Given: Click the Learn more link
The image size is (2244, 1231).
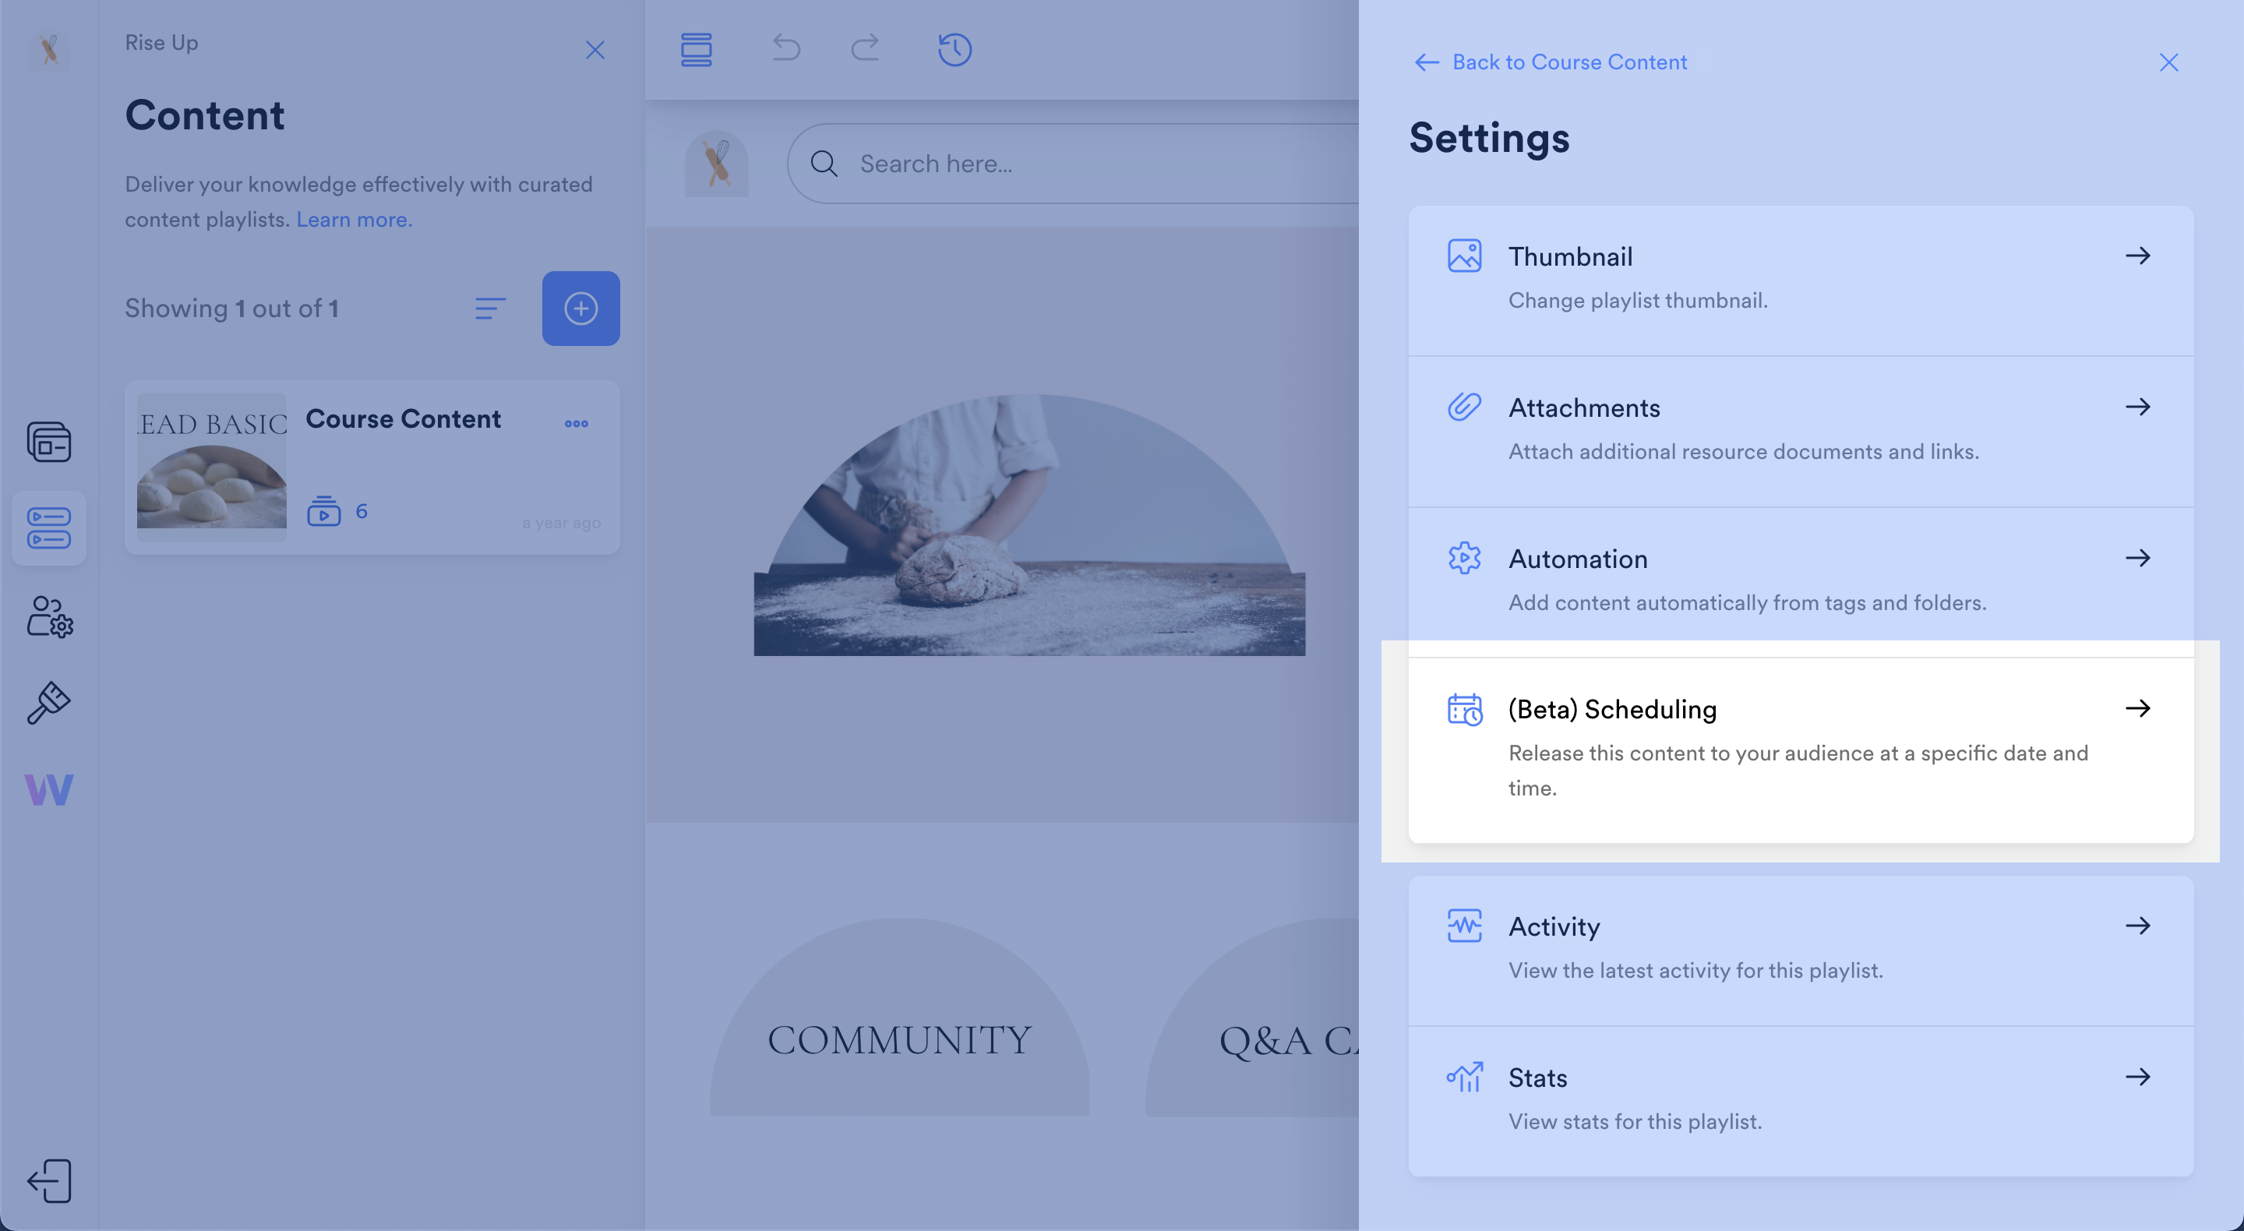Looking at the screenshot, I should click(354, 220).
